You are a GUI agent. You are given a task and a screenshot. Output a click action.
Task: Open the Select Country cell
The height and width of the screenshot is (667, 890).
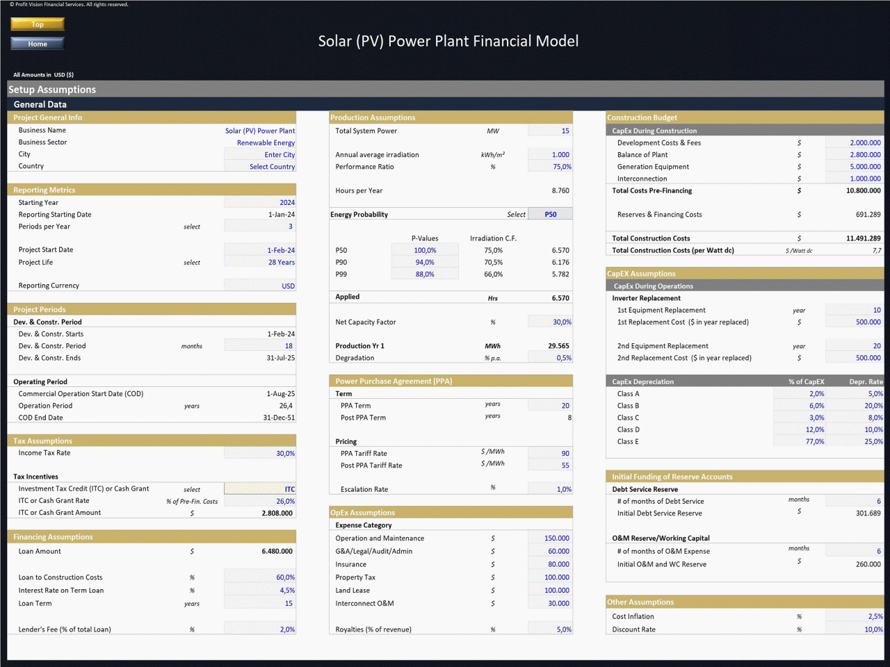point(260,167)
